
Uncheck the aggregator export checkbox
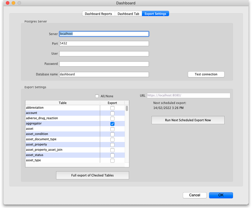coord(112,124)
